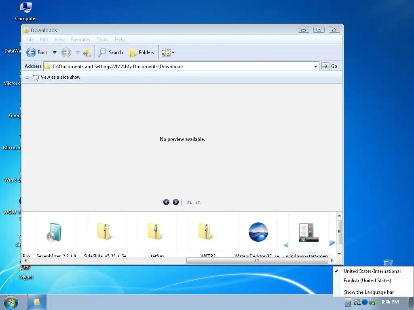Select the windows-start-menu file thumbnail
The image size is (414, 310).
point(308,232)
